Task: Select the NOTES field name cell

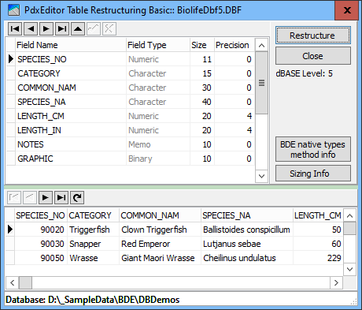Action: tap(71, 144)
